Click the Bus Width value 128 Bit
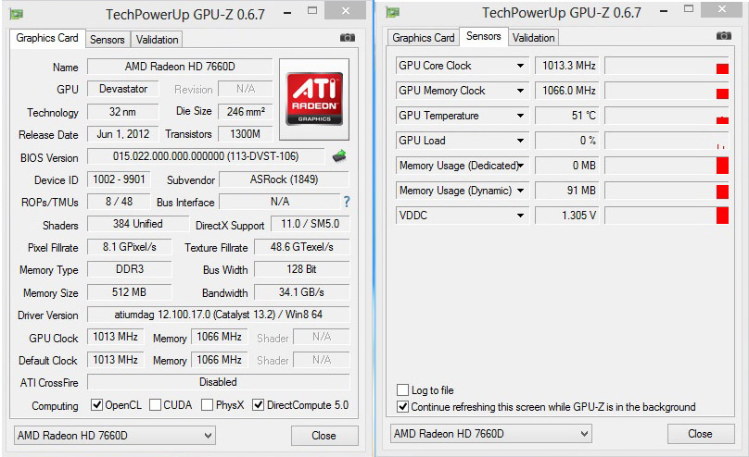 tap(302, 270)
